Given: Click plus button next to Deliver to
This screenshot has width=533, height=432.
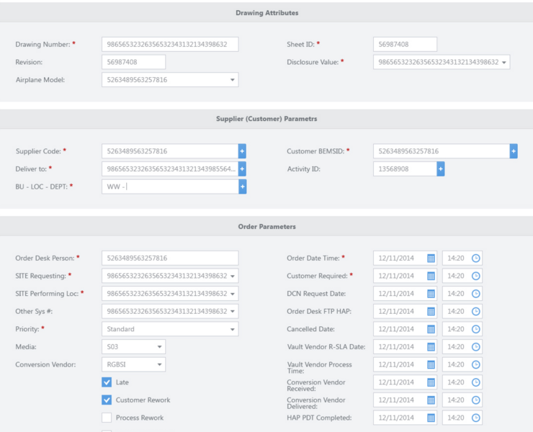Looking at the screenshot, I should click(x=242, y=169).
